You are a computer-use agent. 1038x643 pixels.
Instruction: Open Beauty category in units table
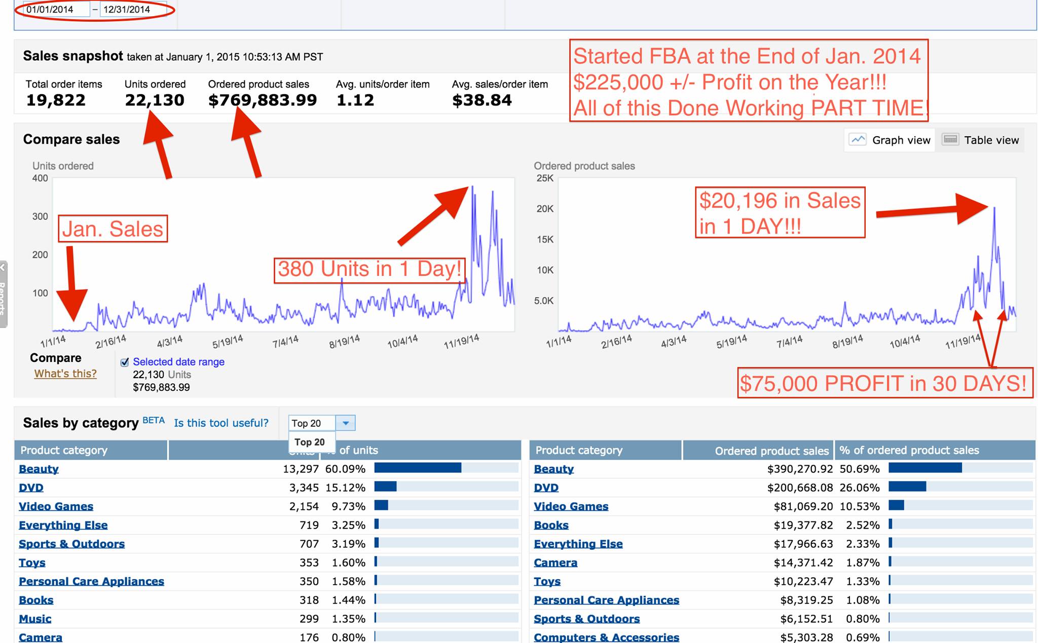coord(39,469)
